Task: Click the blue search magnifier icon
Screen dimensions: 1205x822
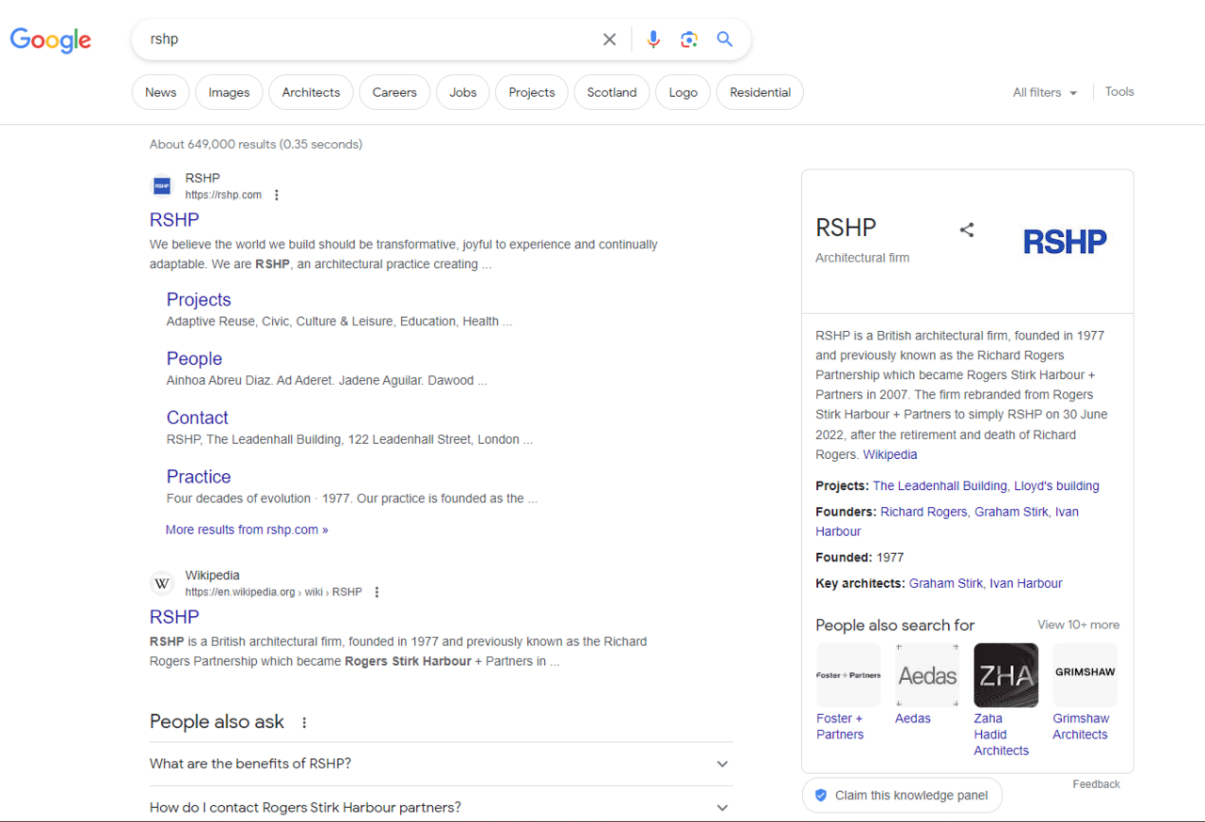Action: pyautogui.click(x=724, y=40)
